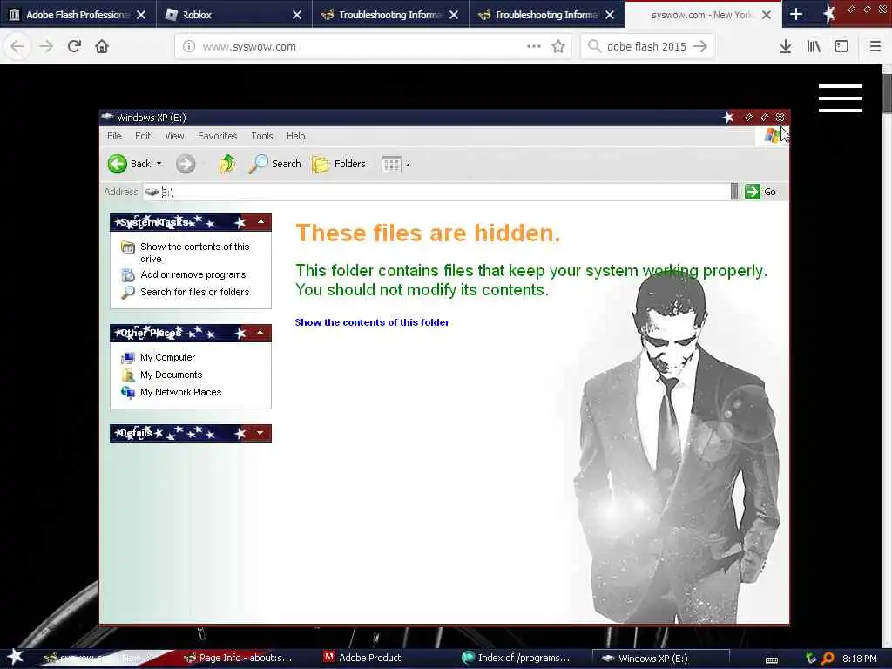Screen dimensions: 892x669
Task: Collapse the Other Places panel
Action: click(x=260, y=332)
